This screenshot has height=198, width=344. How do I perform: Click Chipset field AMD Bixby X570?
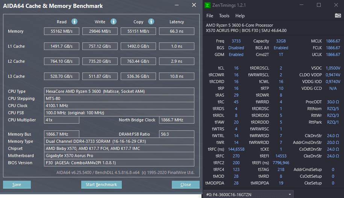coord(119,148)
